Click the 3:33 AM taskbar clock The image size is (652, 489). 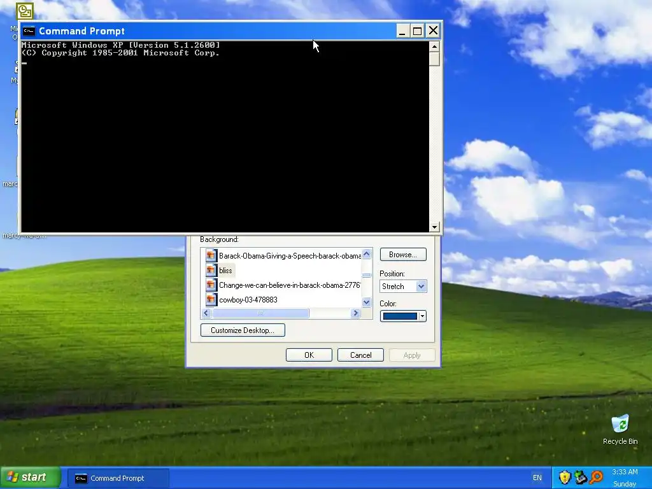[625, 472]
